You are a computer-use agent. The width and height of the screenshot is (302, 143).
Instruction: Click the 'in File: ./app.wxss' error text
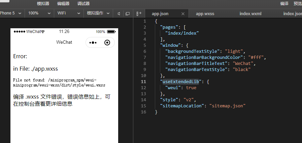(35, 69)
